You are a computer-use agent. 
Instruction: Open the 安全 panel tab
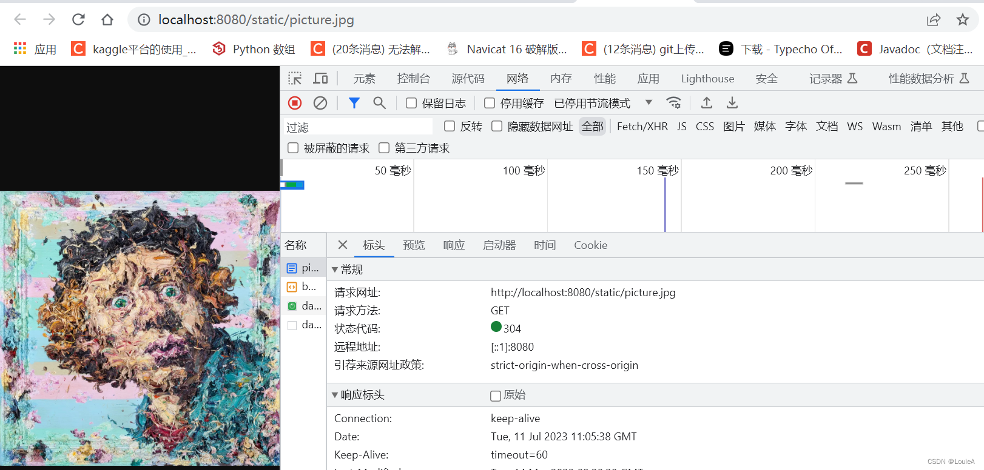767,79
